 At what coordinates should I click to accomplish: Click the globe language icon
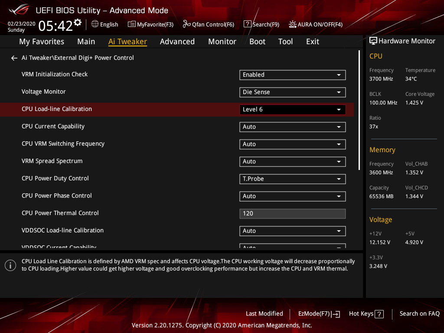[95, 24]
